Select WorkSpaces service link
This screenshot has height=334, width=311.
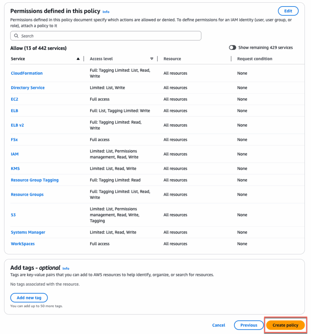(23, 244)
